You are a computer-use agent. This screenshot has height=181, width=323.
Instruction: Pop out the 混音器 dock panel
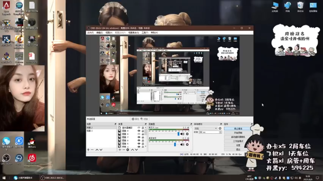pyautogui.click(x=191, y=124)
